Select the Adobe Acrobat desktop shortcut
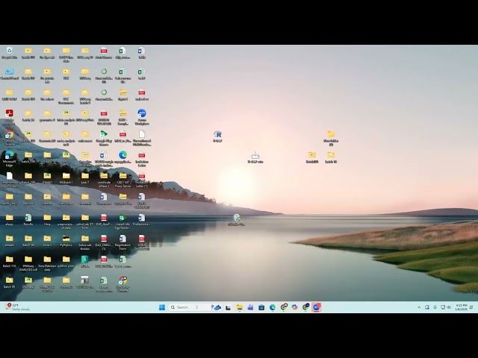Image resolution: width=478 pixels, height=358 pixels. (x=9, y=114)
